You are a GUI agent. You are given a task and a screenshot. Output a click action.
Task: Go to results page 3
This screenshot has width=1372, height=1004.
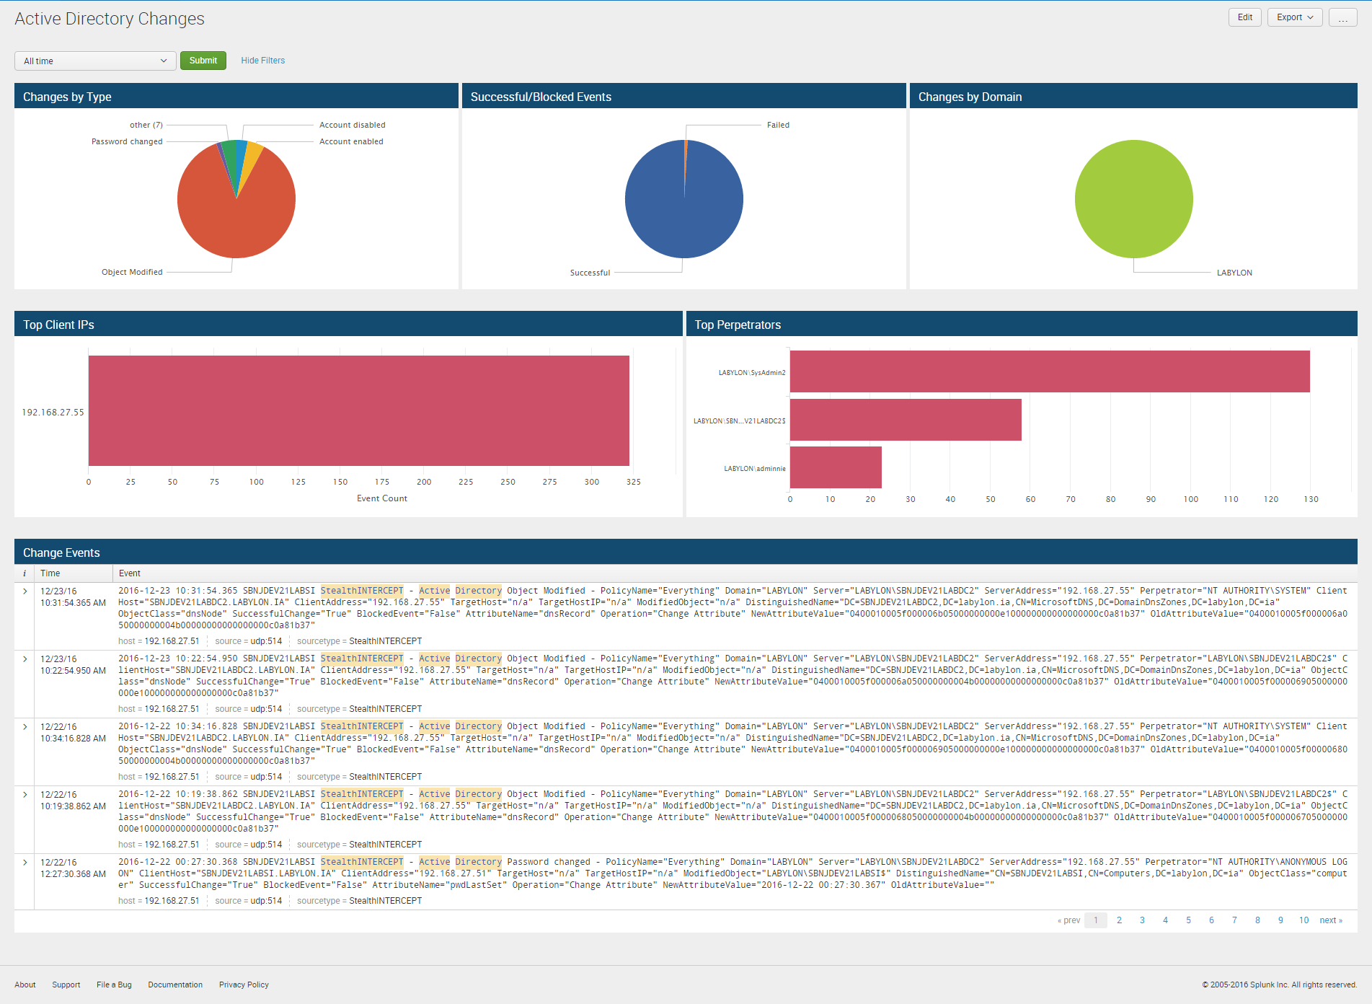[1142, 920]
